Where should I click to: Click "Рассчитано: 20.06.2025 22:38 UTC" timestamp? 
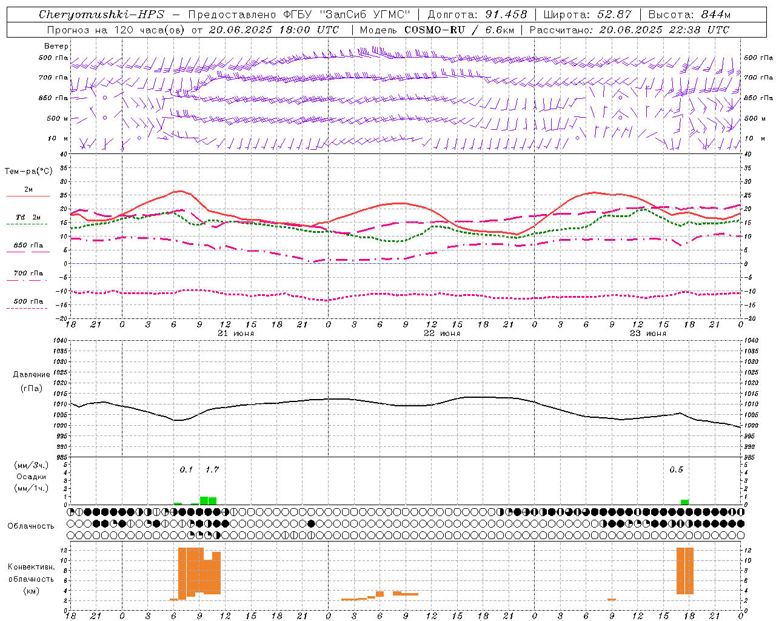(x=629, y=30)
